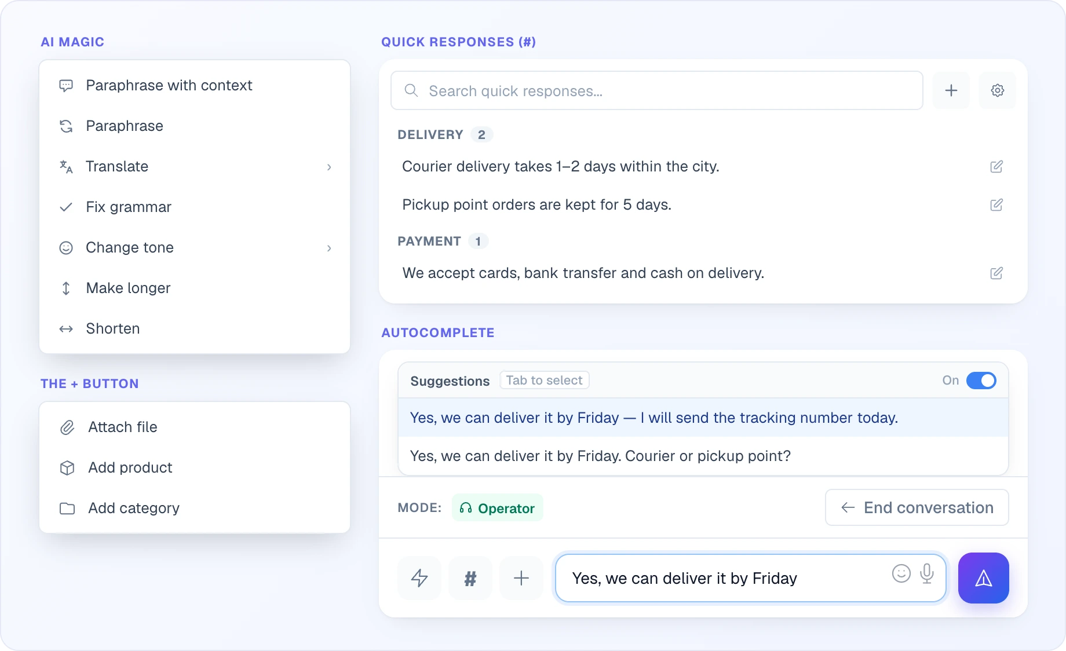Screen dimensions: 1066x651
Task: Open the Translate menu item
Action: click(x=195, y=167)
